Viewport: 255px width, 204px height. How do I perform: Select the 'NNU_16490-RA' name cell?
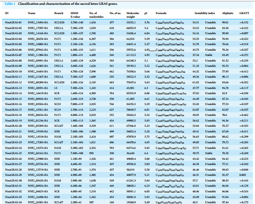tap(38, 197)
